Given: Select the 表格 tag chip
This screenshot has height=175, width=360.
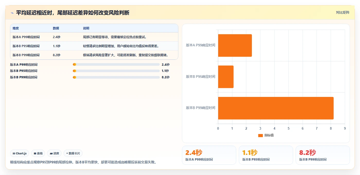Looking at the screenshot, I should coord(38,153).
